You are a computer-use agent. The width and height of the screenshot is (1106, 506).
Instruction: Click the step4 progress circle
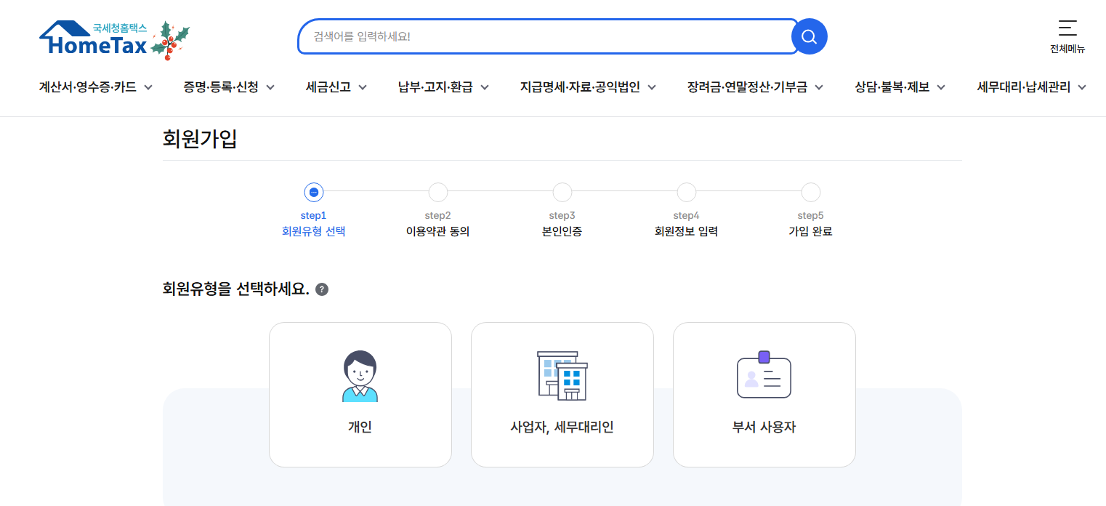(687, 193)
